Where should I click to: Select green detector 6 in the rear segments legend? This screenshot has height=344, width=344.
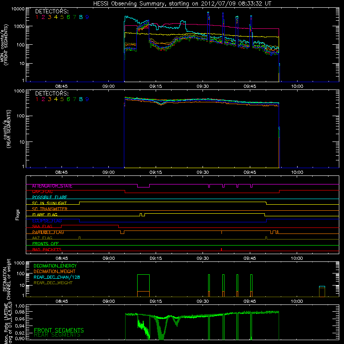(x=68, y=99)
